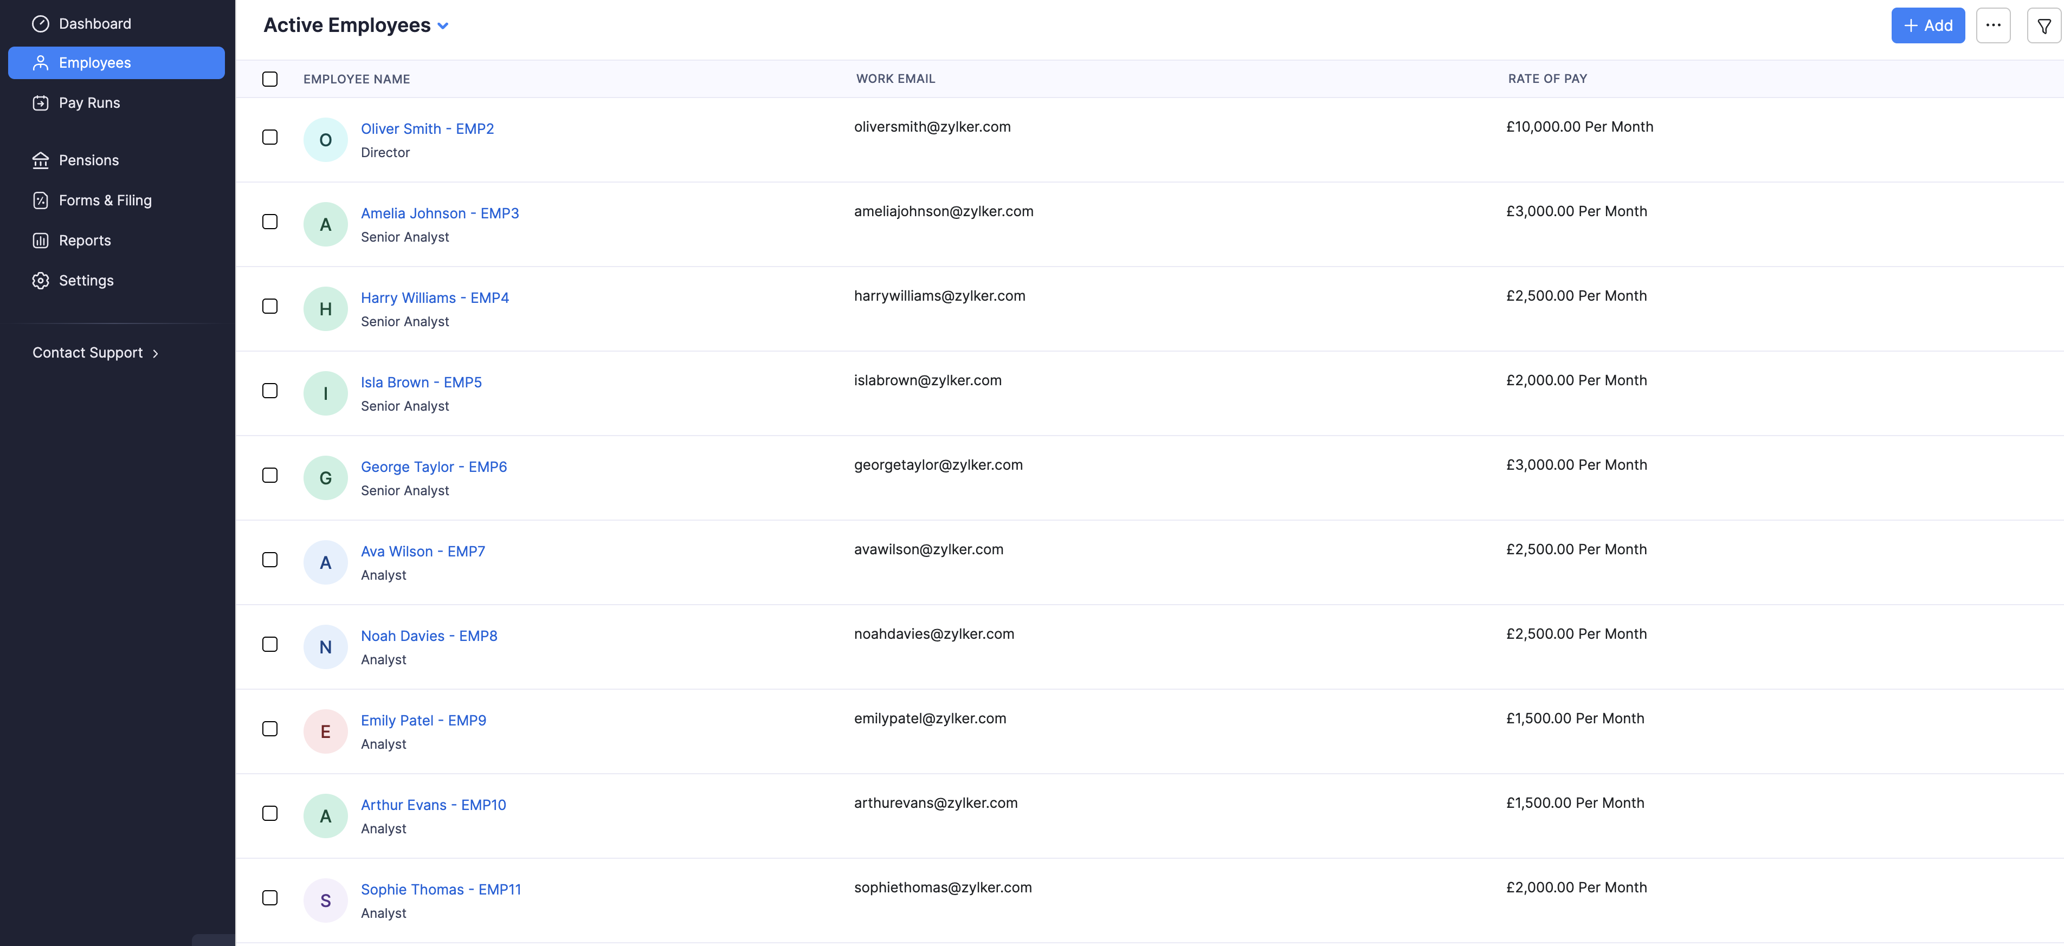Click oliversmith@zylker.com email
This screenshot has width=2064, height=946.
tap(932, 127)
